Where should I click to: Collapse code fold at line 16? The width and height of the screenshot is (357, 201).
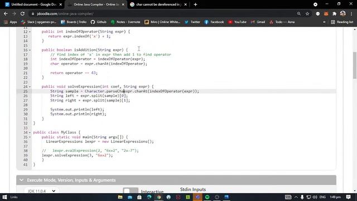point(30,50)
